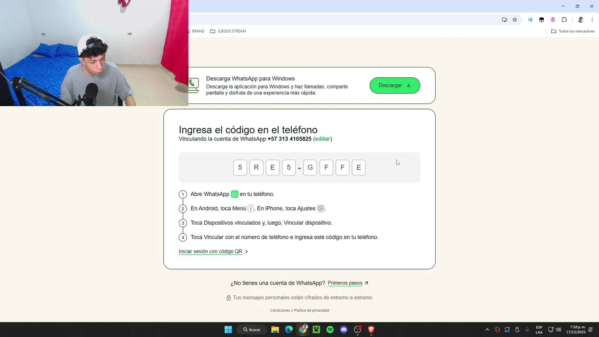Open Brave browser from the taskbar
The height and width of the screenshot is (337, 599).
(371, 330)
